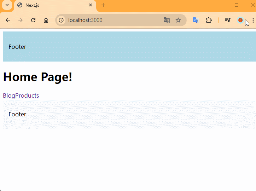The height and width of the screenshot is (191, 256).
Task: Open Chrome's three-dot menu
Action: 253,20
